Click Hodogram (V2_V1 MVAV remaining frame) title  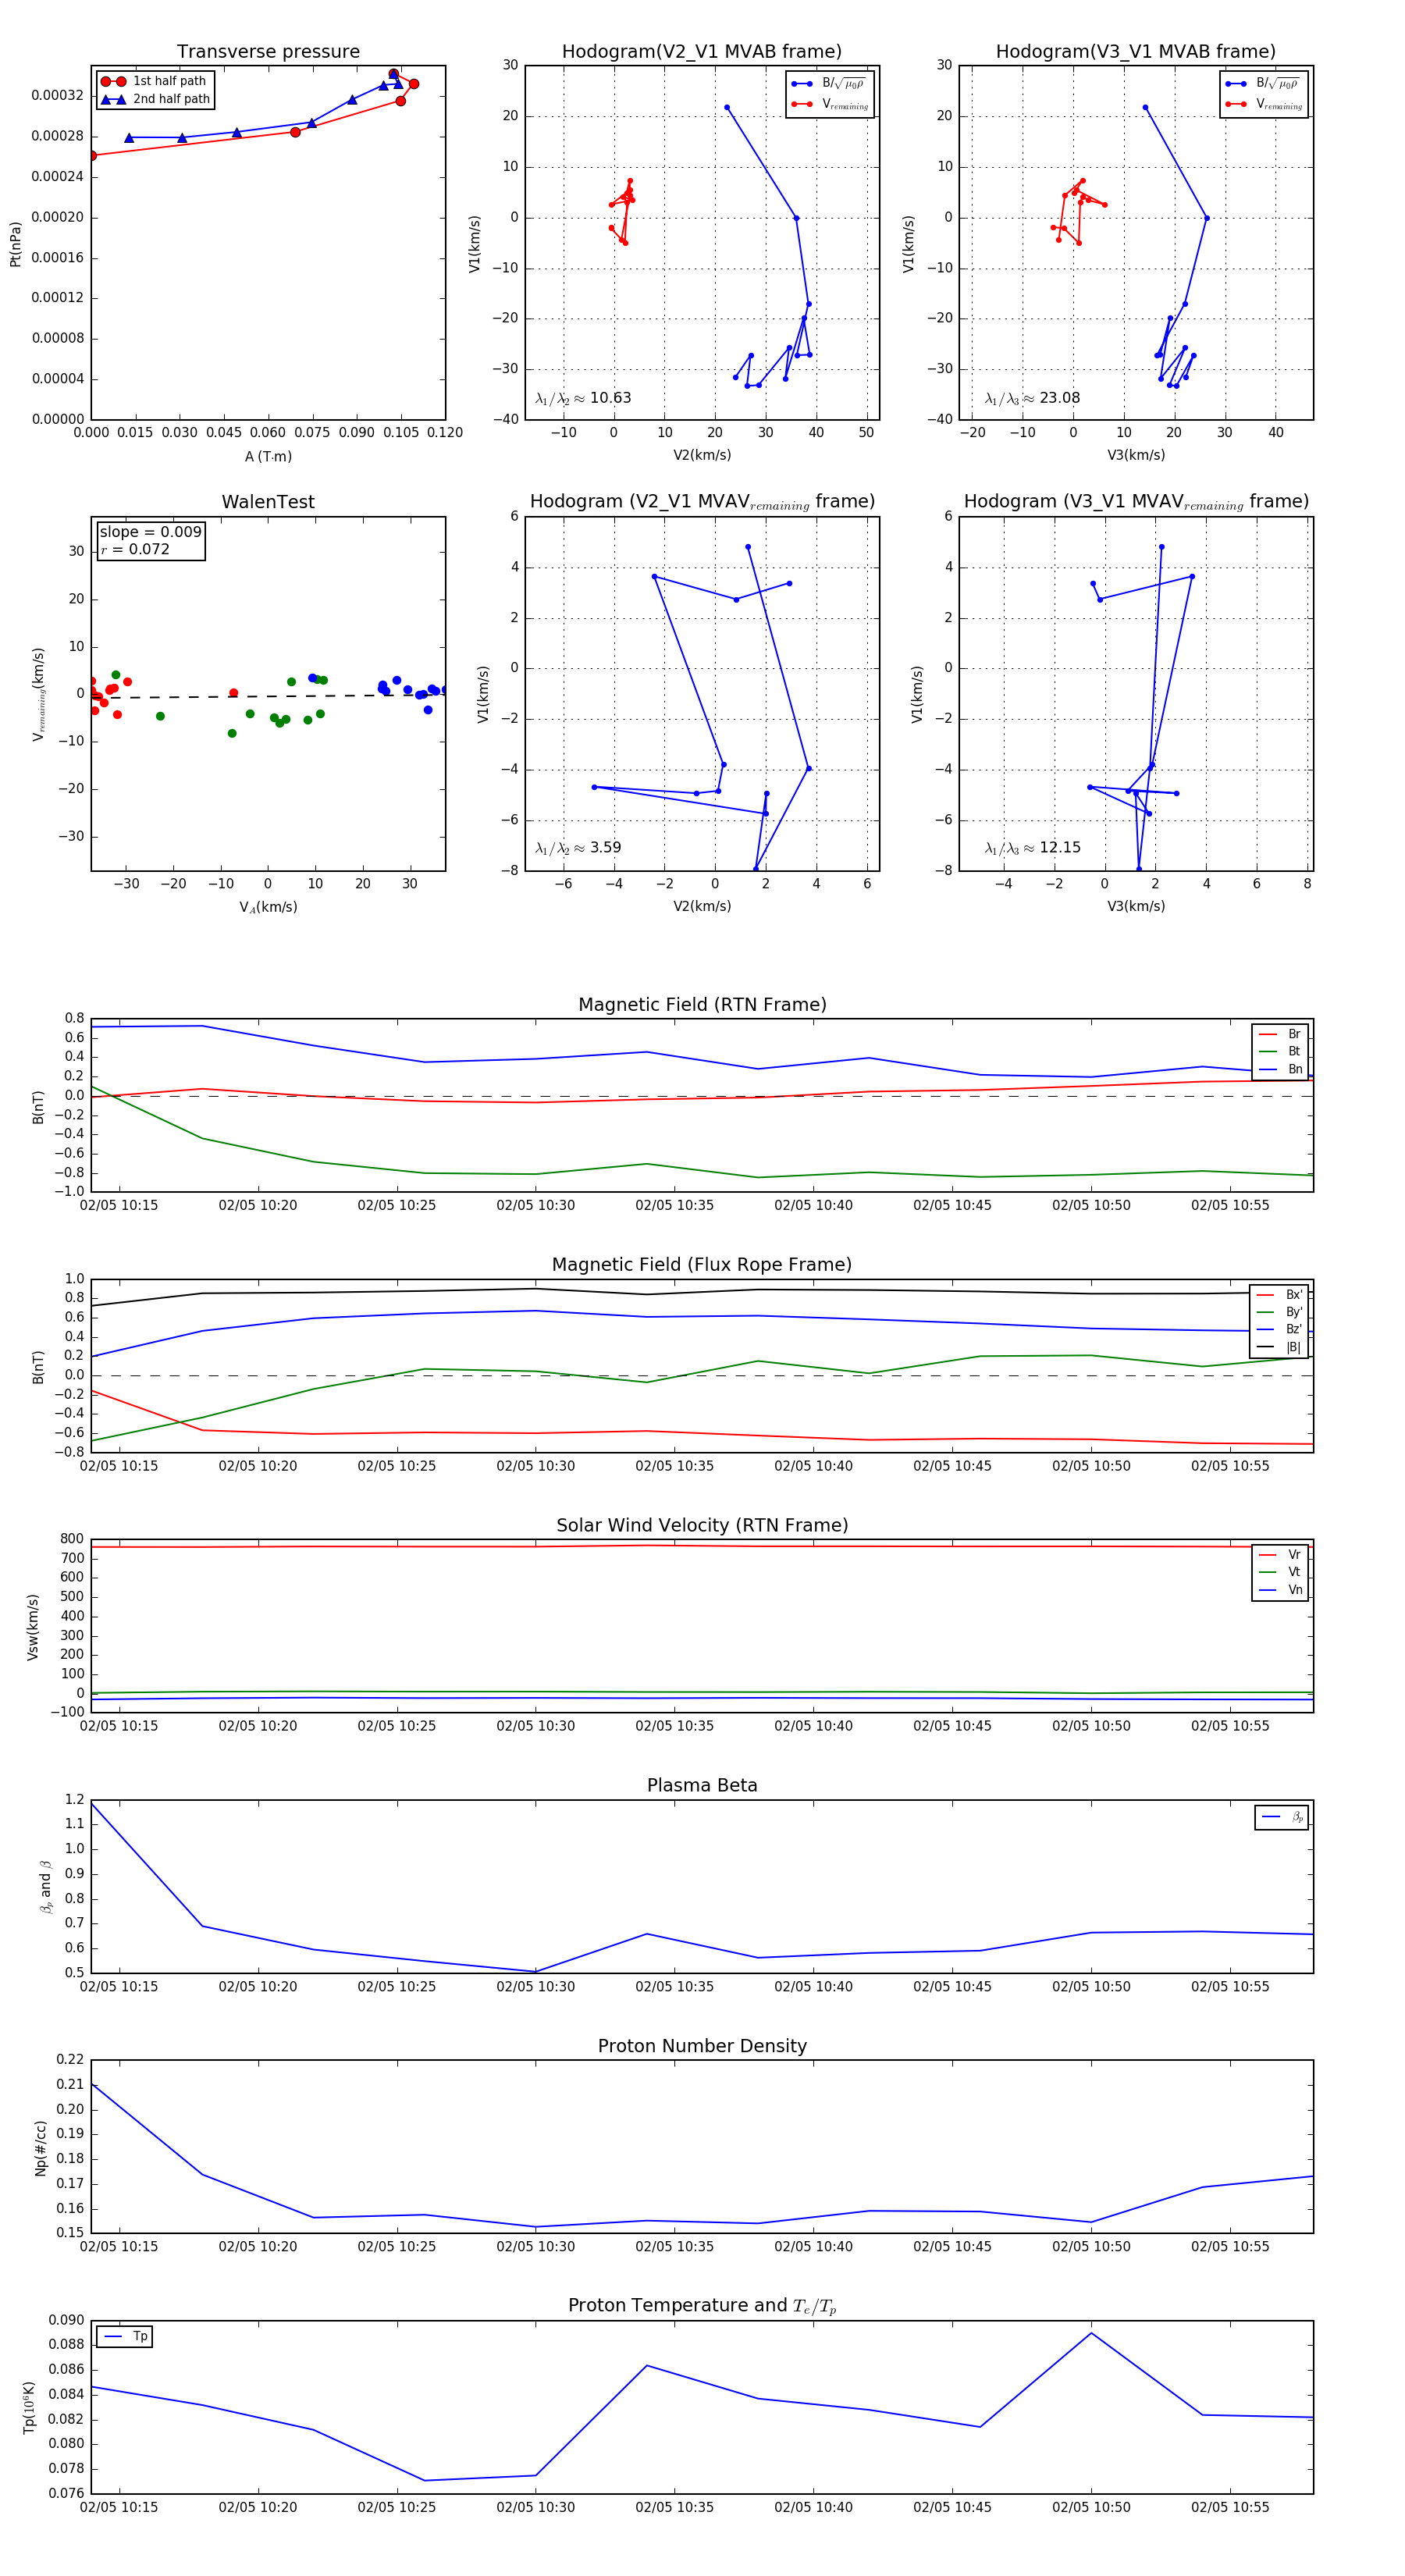[702, 502]
